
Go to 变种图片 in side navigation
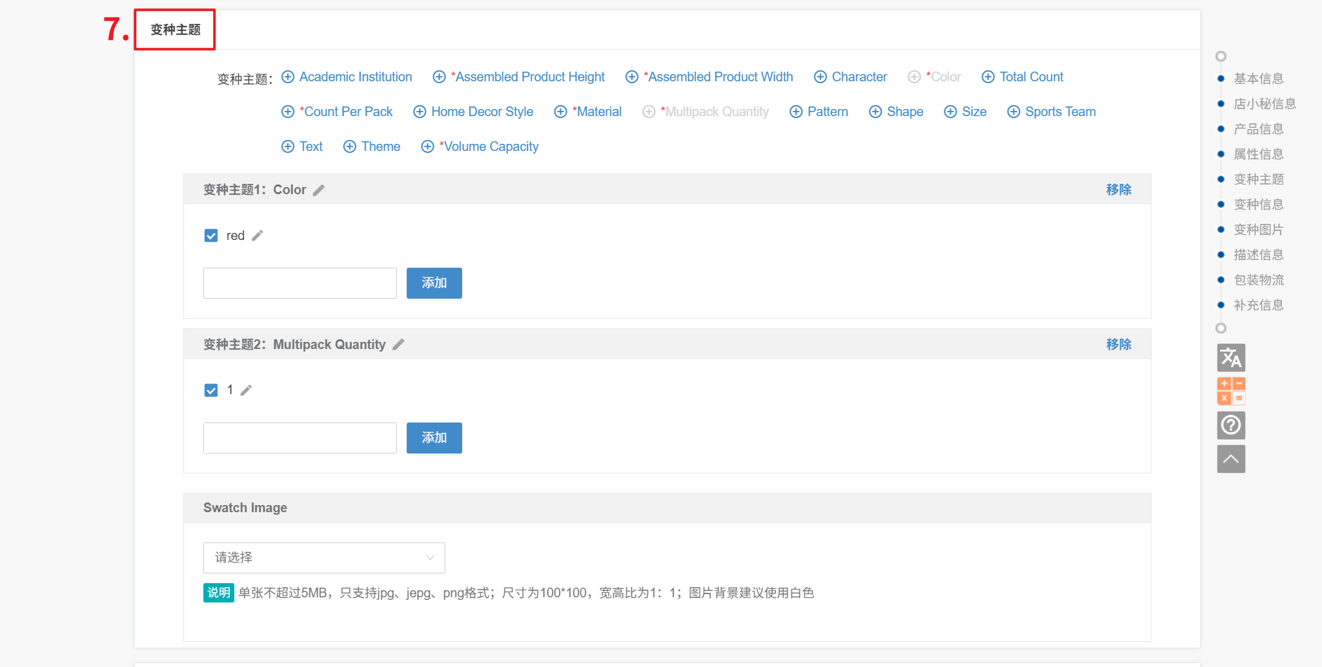1258,230
